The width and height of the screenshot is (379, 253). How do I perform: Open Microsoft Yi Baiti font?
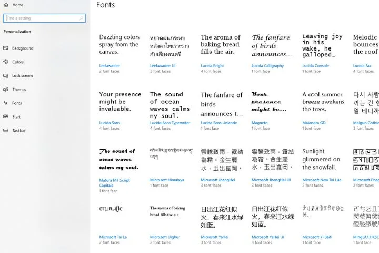pyautogui.click(x=317, y=237)
